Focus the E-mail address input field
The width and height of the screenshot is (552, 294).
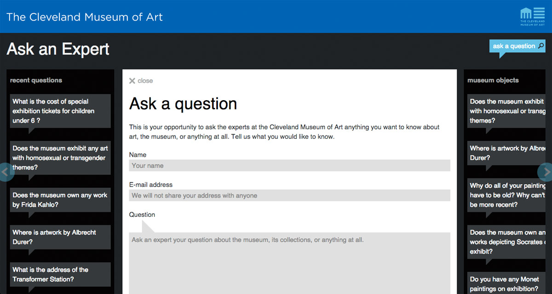(x=289, y=195)
